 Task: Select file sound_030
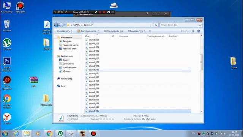[x=138, y=70]
